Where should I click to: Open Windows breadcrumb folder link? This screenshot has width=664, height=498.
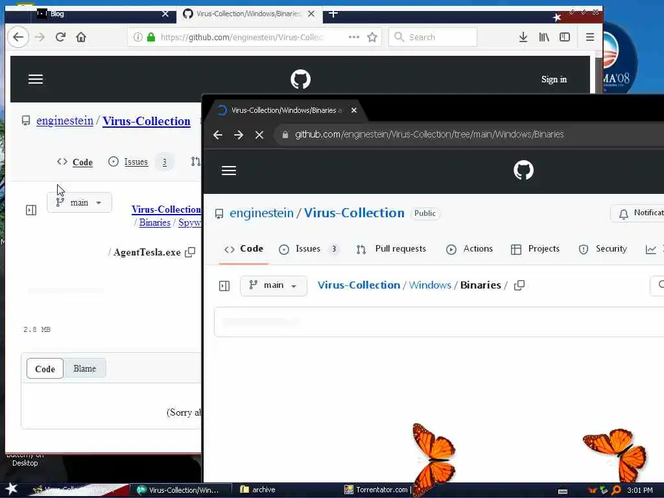click(430, 285)
